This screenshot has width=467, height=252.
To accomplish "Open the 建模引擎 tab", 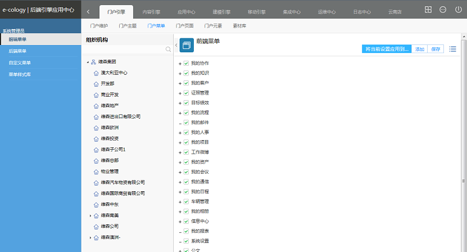I will click(x=221, y=12).
